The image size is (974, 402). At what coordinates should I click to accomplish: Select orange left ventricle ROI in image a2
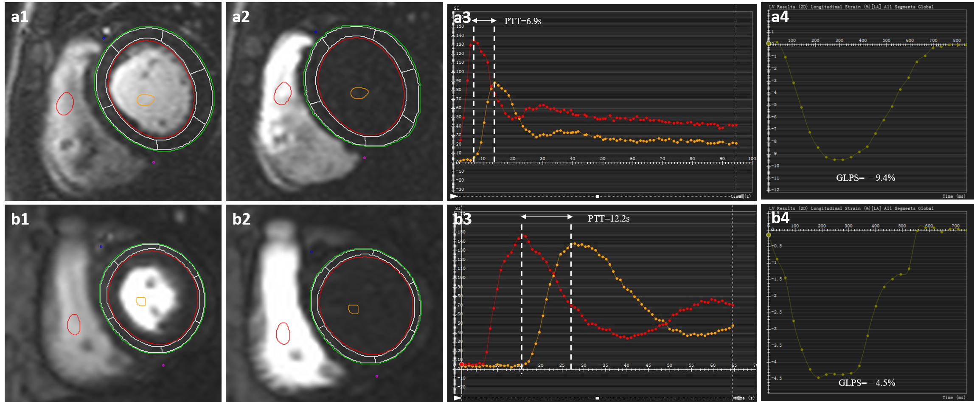click(x=359, y=93)
